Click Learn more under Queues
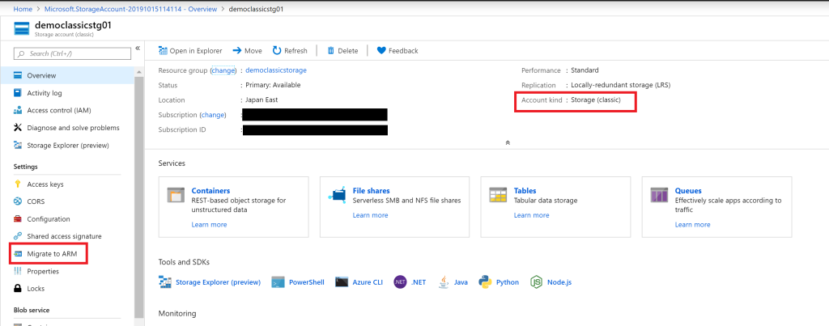Screen dimensions: 829x326 [693, 225]
